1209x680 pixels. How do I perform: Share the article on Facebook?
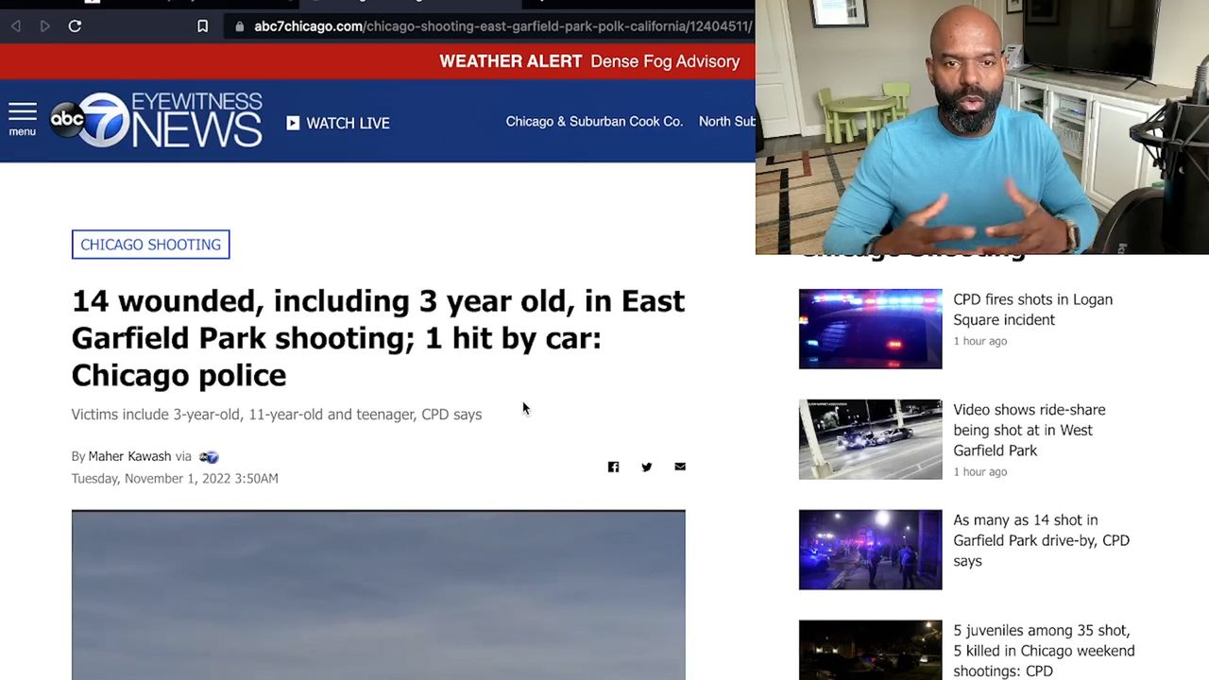coord(613,467)
